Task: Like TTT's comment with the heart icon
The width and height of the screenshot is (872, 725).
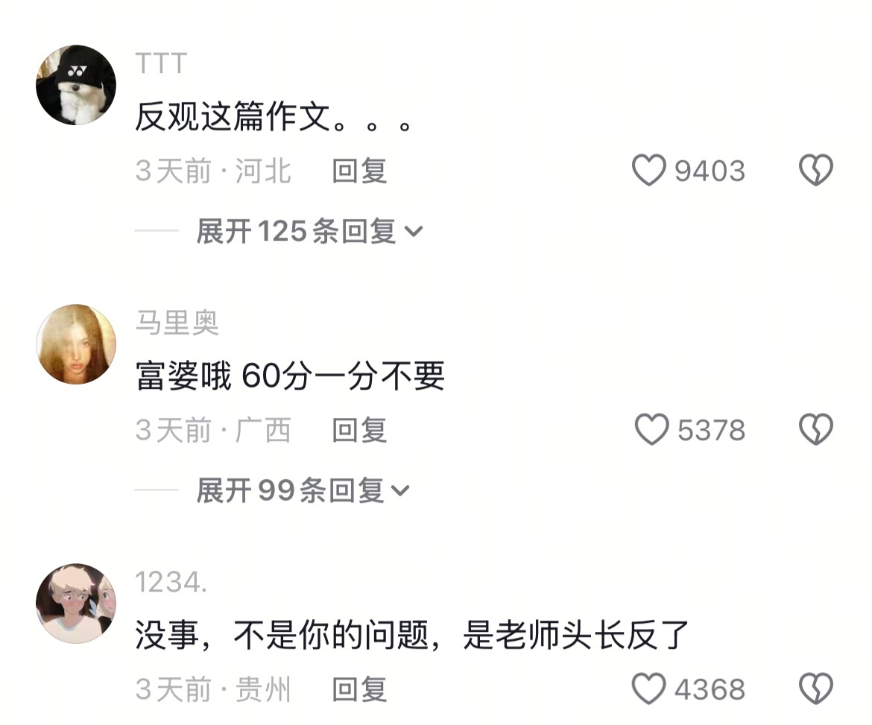Action: point(648,170)
